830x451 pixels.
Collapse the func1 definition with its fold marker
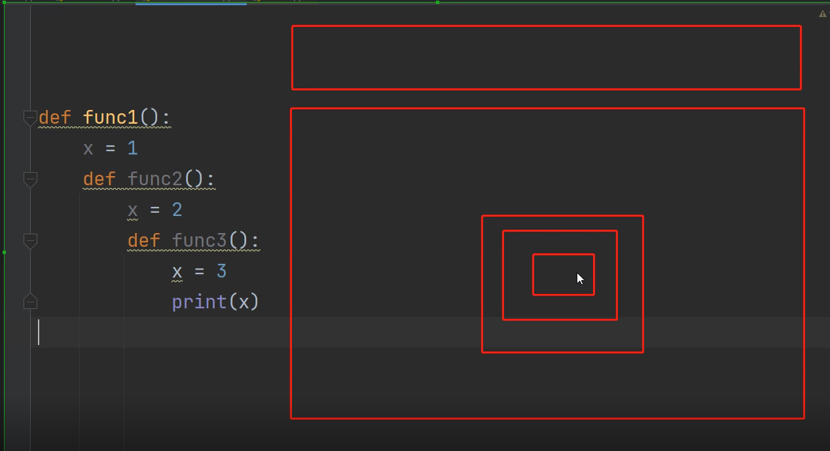click(x=30, y=118)
